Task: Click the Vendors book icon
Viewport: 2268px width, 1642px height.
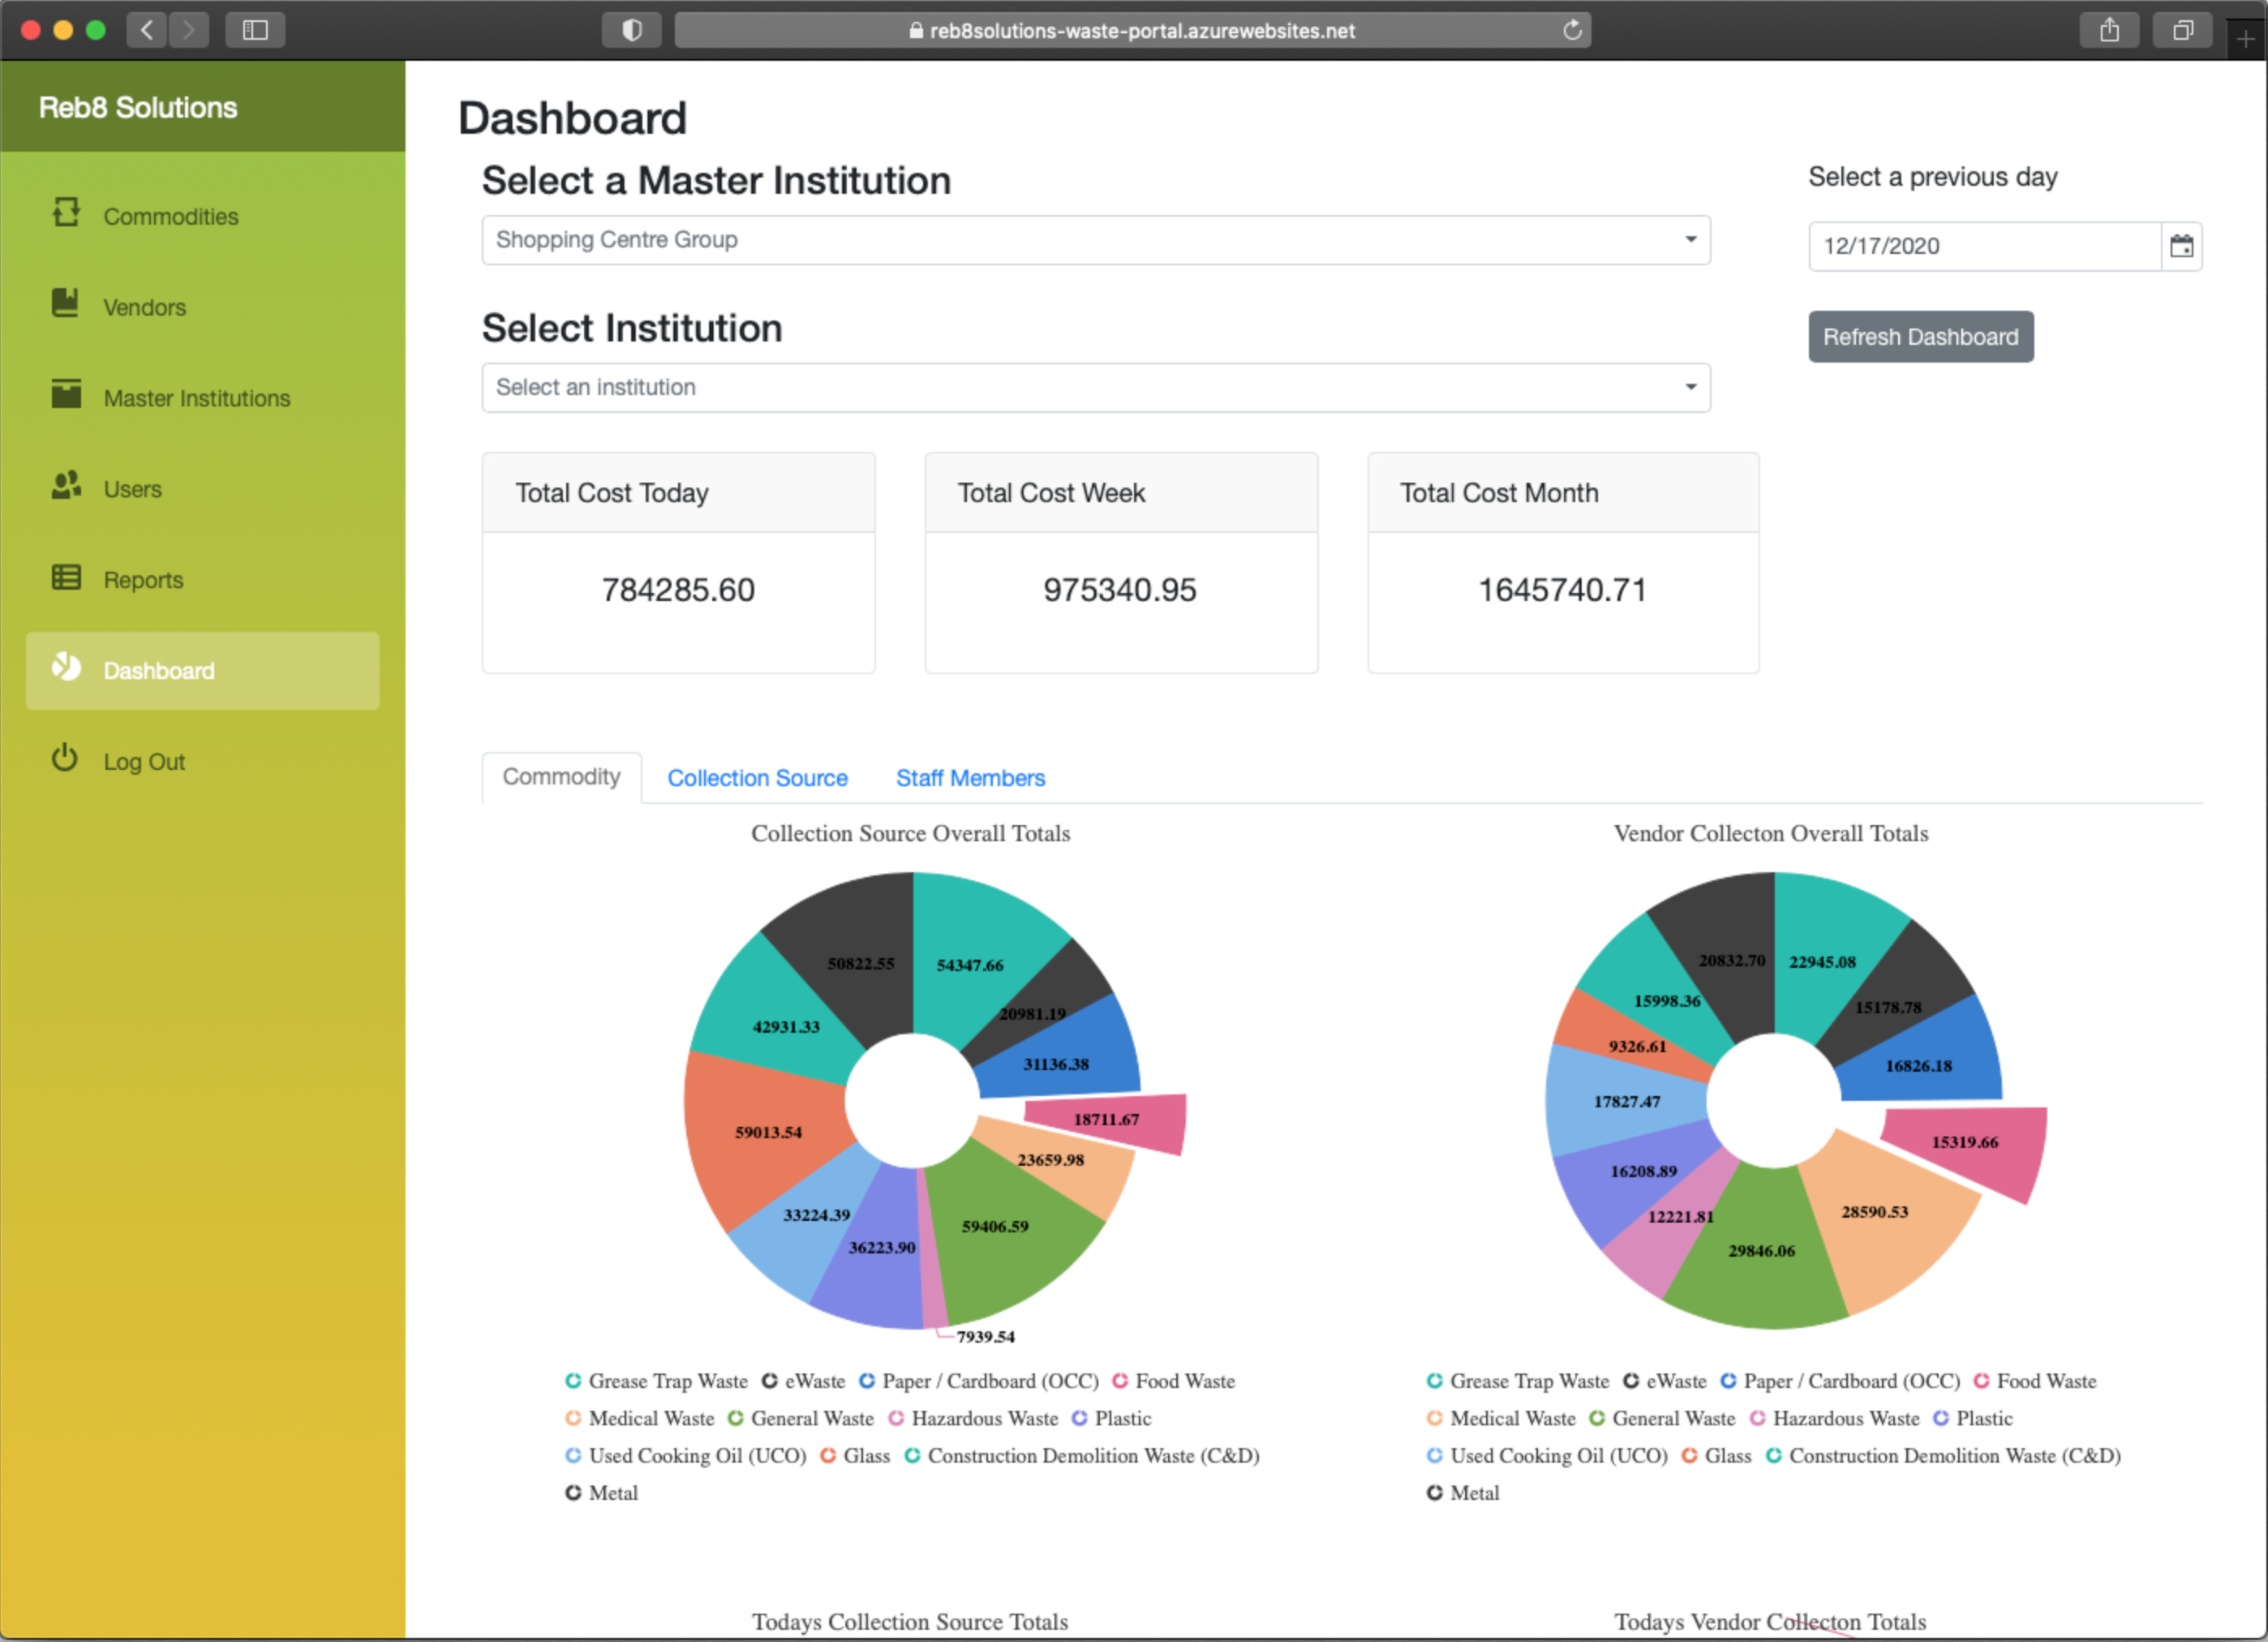Action: coord(66,304)
